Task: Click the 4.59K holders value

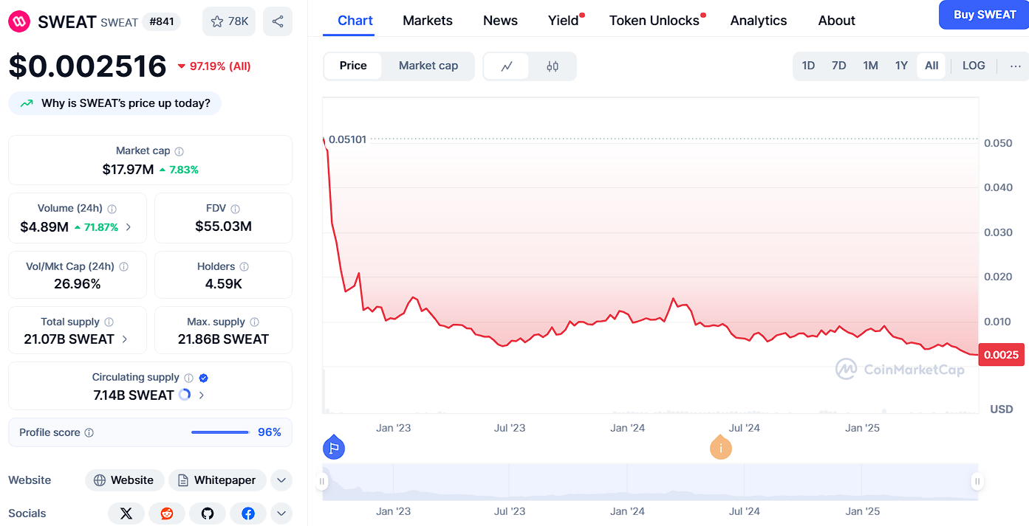Action: (224, 284)
